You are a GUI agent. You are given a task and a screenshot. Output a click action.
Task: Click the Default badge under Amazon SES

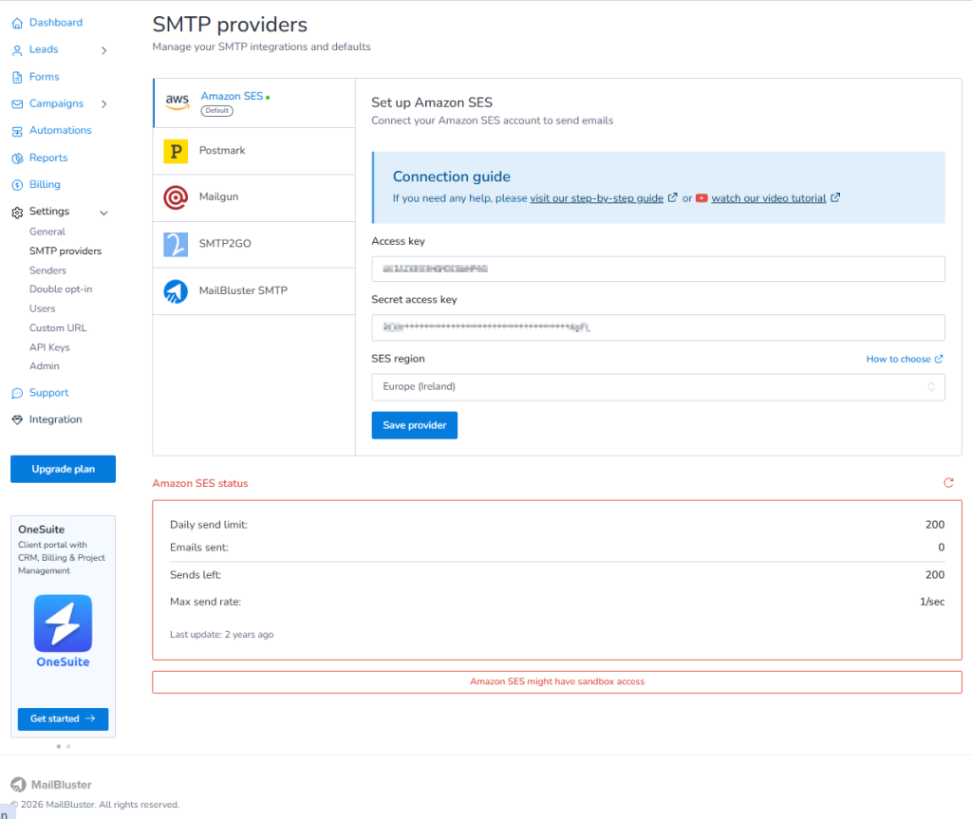coord(217,111)
